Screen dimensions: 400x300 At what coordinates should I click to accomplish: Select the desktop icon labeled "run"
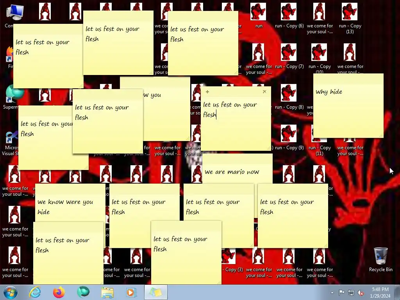pos(259,16)
